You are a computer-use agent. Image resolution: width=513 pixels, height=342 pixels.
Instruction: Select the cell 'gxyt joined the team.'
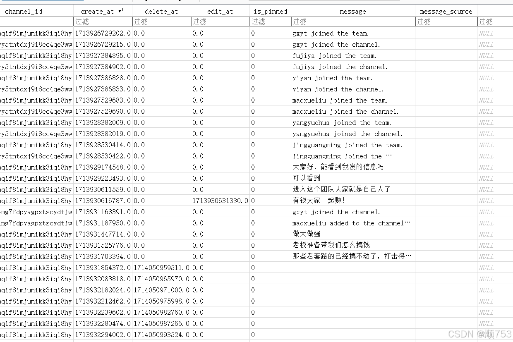(353, 33)
